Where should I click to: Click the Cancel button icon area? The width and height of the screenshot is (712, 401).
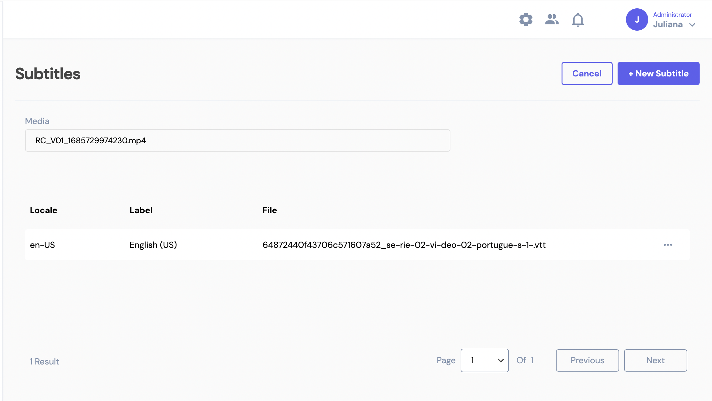tap(587, 73)
